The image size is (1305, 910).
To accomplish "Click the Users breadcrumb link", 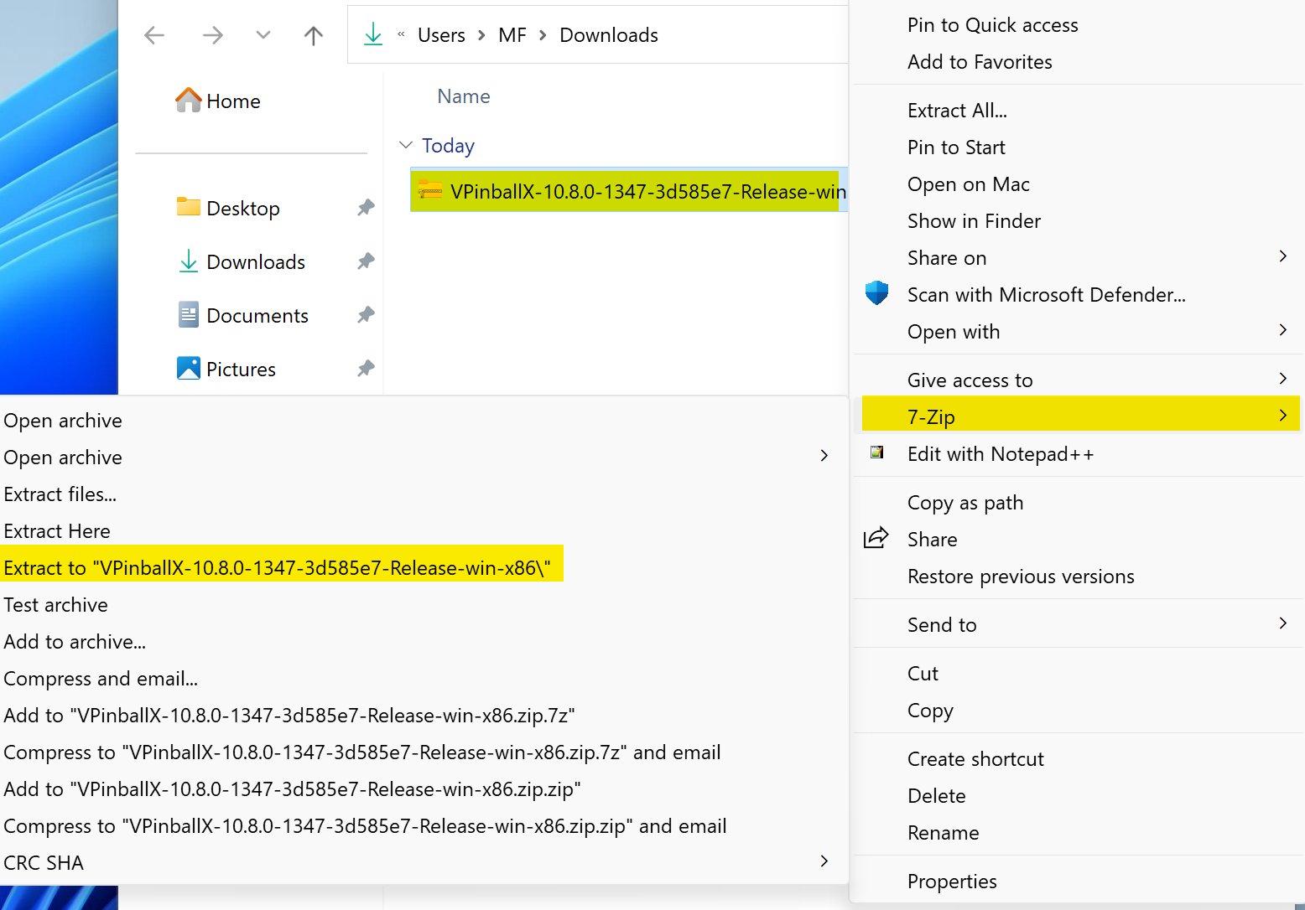I will pyautogui.click(x=440, y=34).
